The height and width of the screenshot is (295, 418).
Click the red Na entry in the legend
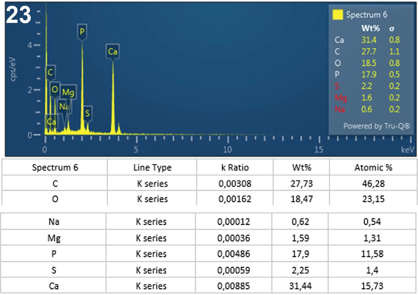340,109
